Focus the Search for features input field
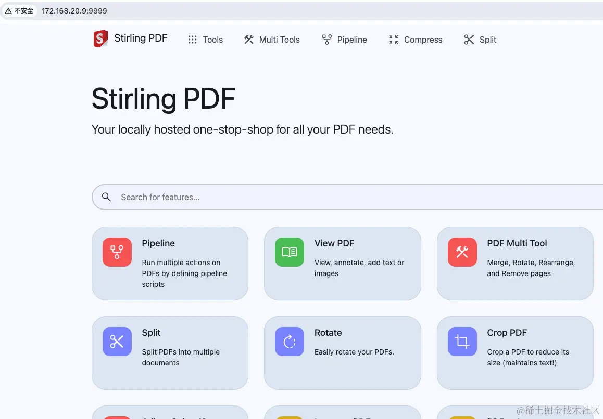Screen dimensions: 603x419 coord(347,197)
